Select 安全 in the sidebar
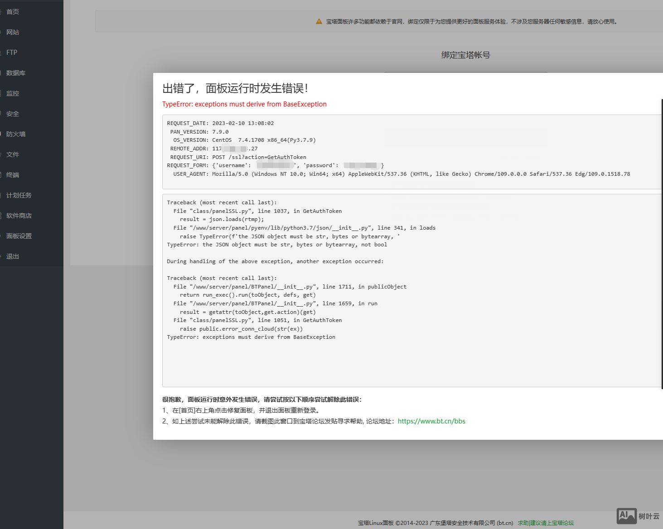 [x=13, y=114]
